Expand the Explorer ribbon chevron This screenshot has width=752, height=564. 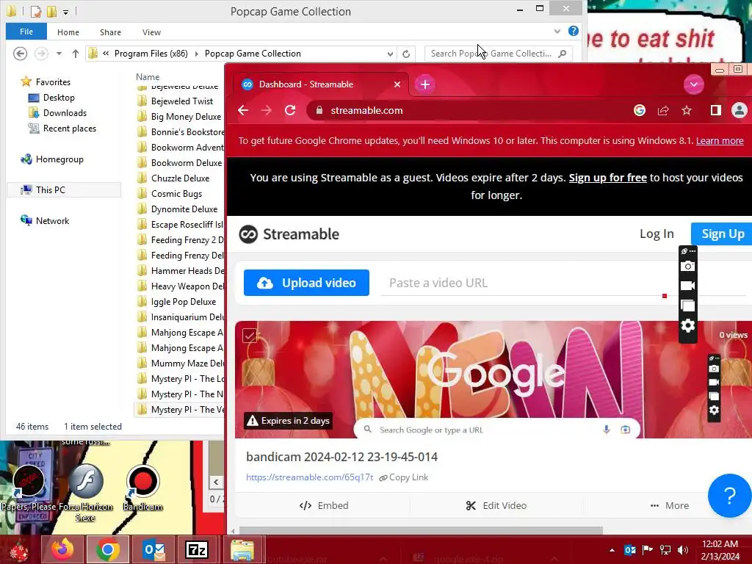click(557, 31)
